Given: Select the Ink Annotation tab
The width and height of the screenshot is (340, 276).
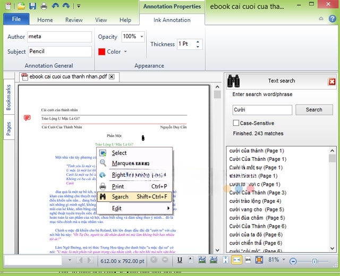Looking at the screenshot, I should point(172,20).
